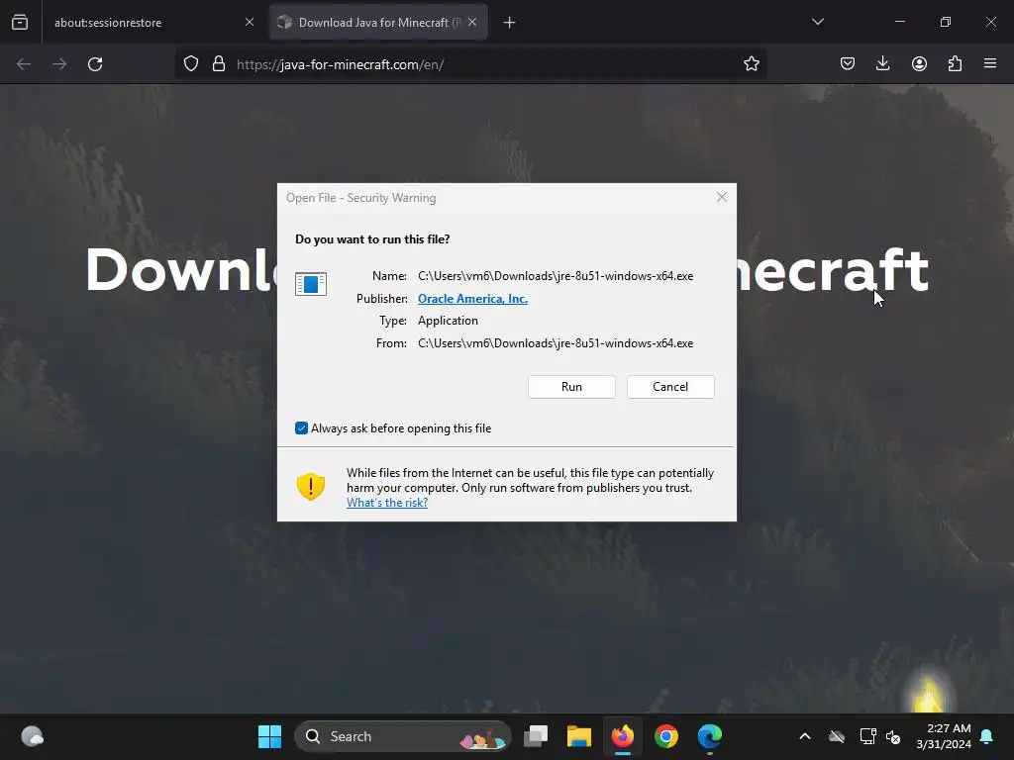Go back to previous page
This screenshot has width=1014, height=760.
pos(24,64)
